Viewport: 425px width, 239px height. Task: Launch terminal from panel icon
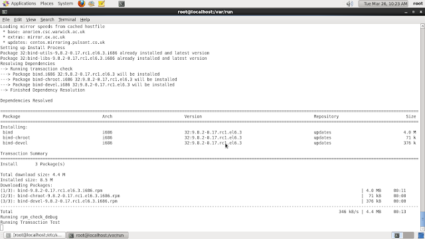(x=122, y=3)
